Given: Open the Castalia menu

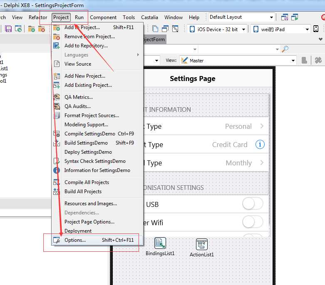Looking at the screenshot, I should tap(149, 17).
